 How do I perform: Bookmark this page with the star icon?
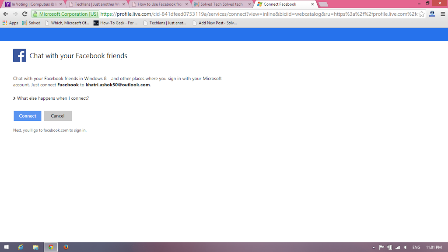(421, 14)
